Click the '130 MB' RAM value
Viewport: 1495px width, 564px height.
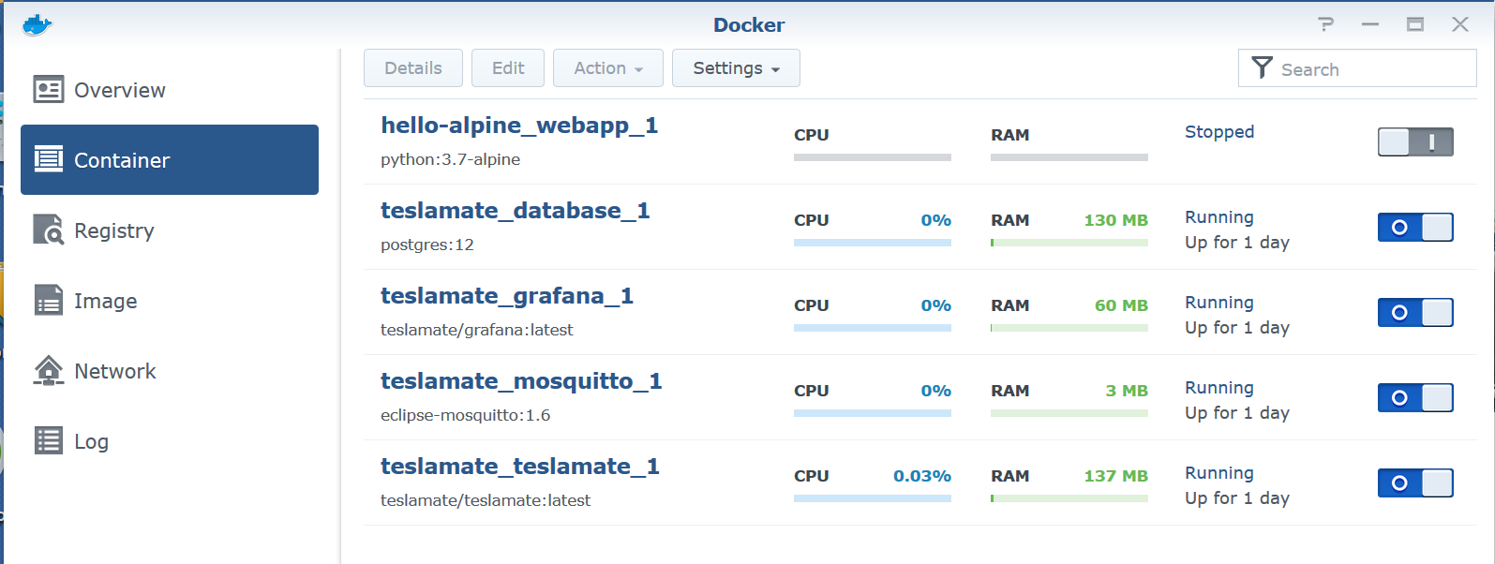pos(1116,220)
